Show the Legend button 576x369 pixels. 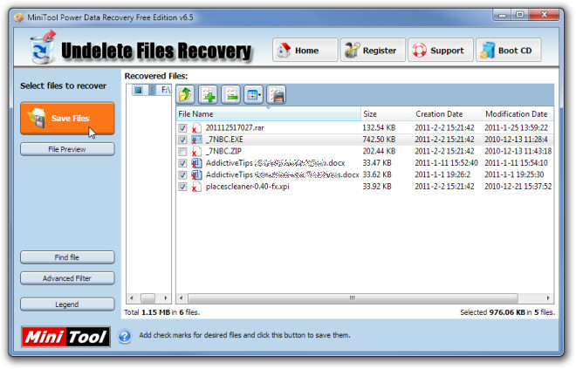point(67,304)
